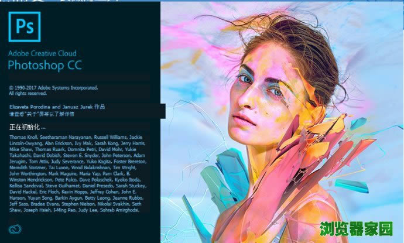Click the green 浏览器家园 watermark
The width and height of the screenshot is (404, 243).
(357, 229)
